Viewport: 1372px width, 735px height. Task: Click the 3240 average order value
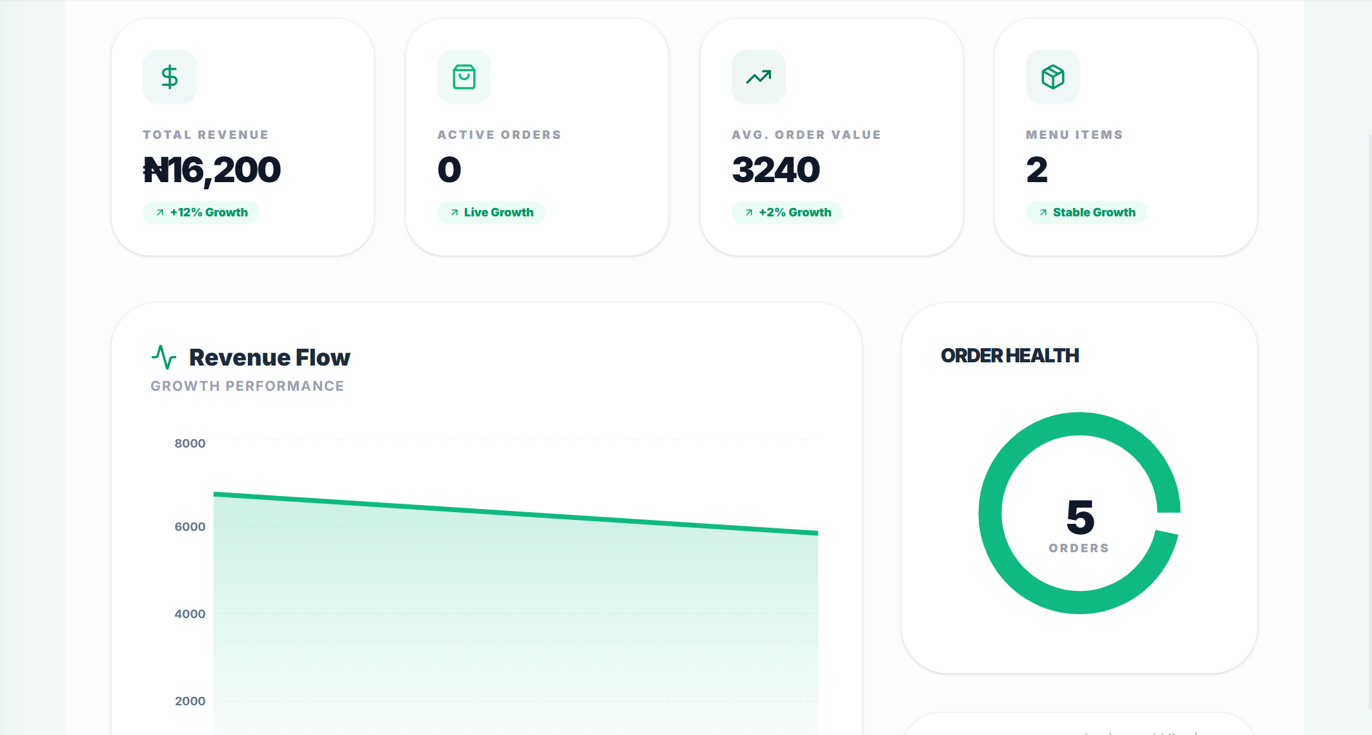tap(775, 171)
